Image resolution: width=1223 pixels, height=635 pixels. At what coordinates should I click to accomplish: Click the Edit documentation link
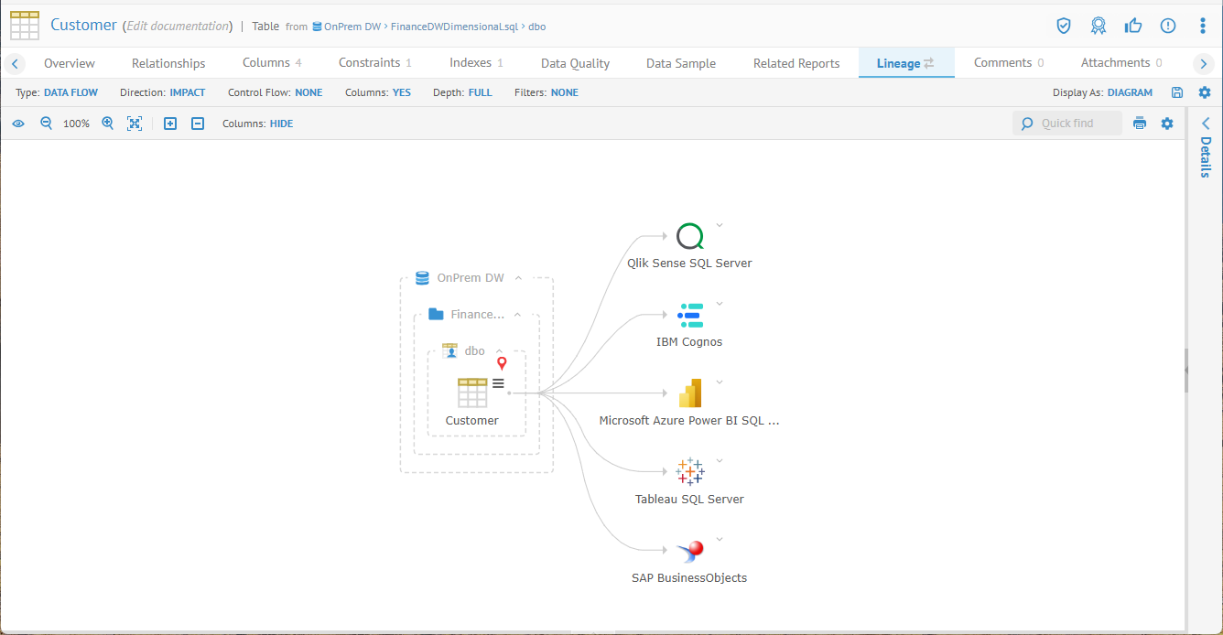[x=177, y=26]
